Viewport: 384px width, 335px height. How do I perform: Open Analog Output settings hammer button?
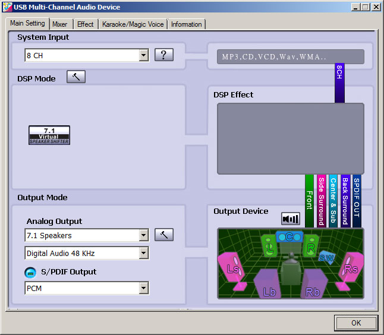click(163, 235)
